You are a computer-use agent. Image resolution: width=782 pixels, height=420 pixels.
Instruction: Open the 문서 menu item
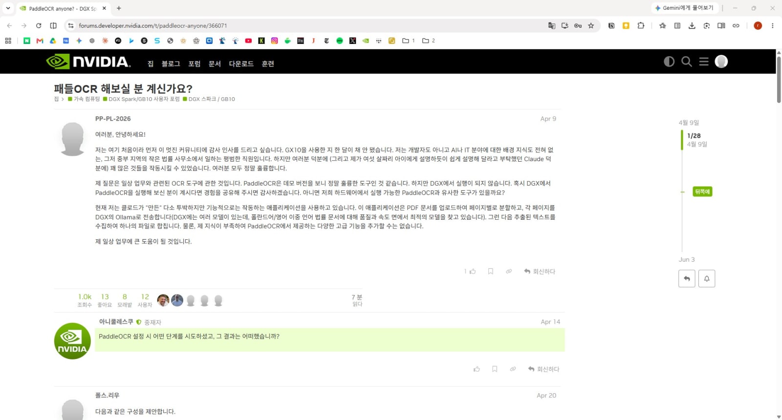click(x=215, y=64)
